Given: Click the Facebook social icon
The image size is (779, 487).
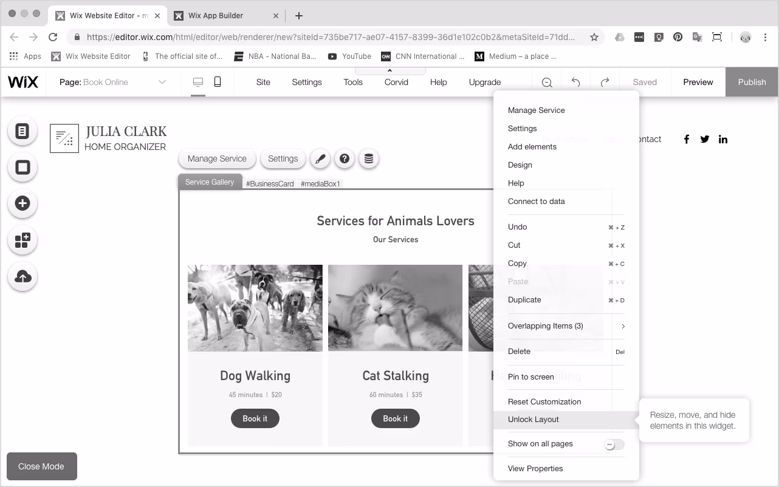Looking at the screenshot, I should click(687, 139).
